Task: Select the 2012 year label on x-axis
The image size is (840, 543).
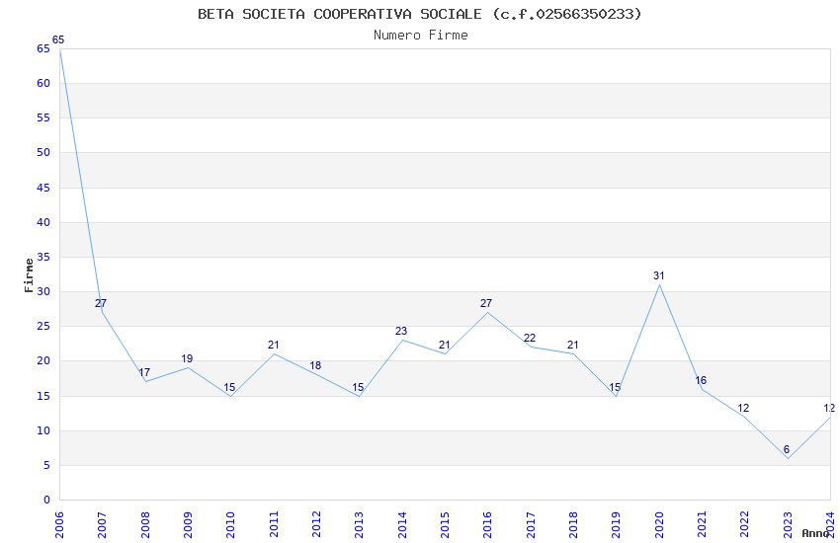Action: (x=316, y=525)
